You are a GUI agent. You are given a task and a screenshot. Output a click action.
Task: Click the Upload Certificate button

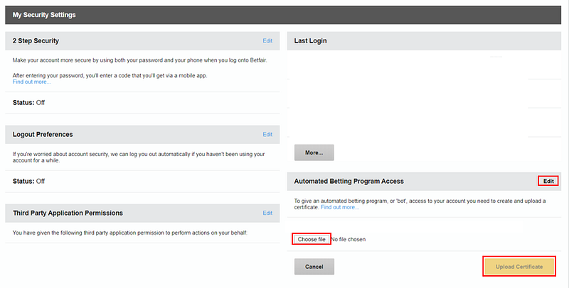[x=519, y=267]
